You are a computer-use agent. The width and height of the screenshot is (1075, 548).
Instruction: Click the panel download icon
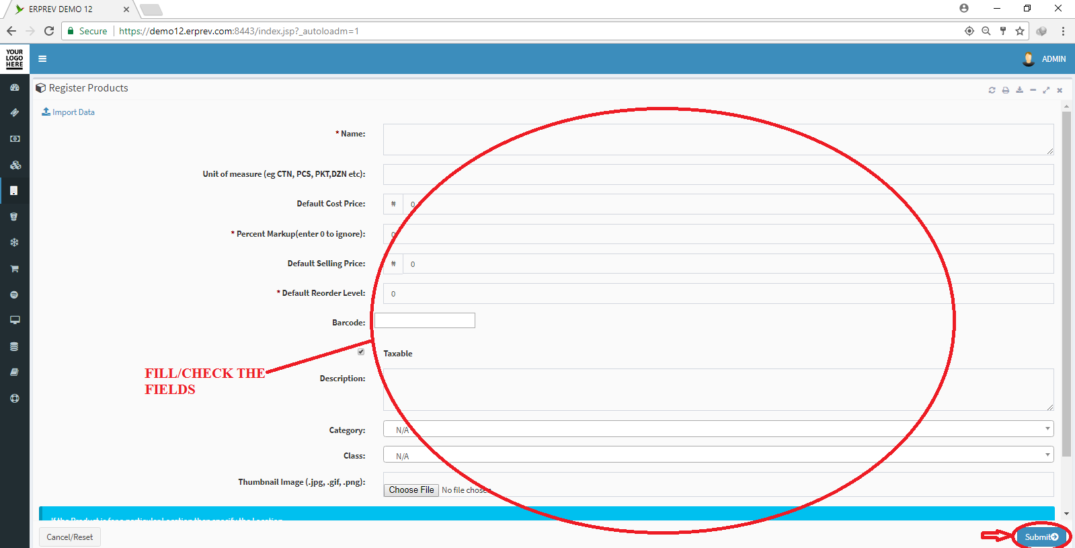[1019, 90]
